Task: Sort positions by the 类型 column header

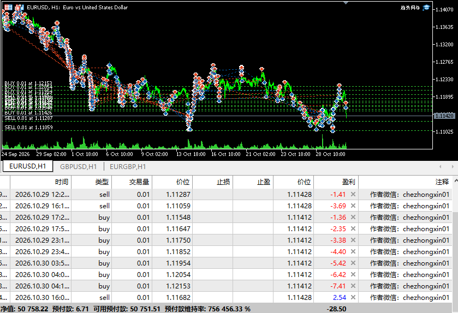Action: click(91, 182)
